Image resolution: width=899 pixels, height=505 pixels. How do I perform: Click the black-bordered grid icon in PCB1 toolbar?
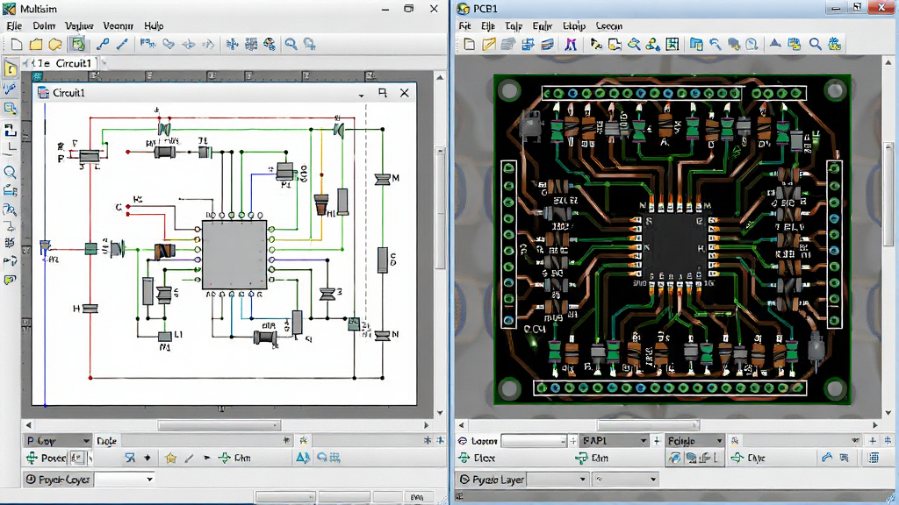[x=672, y=44]
